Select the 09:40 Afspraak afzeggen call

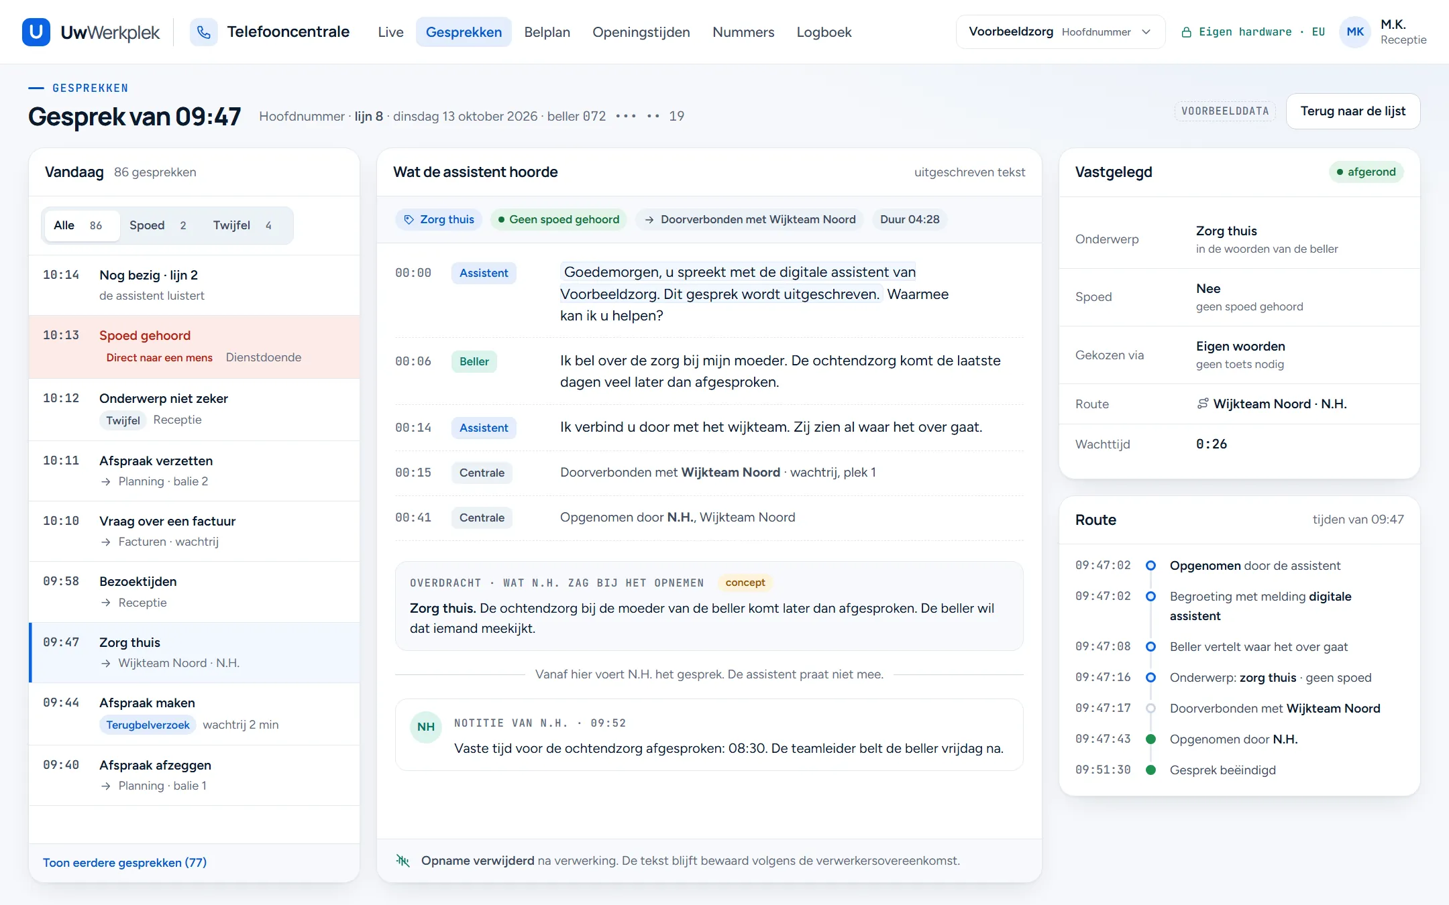(195, 775)
